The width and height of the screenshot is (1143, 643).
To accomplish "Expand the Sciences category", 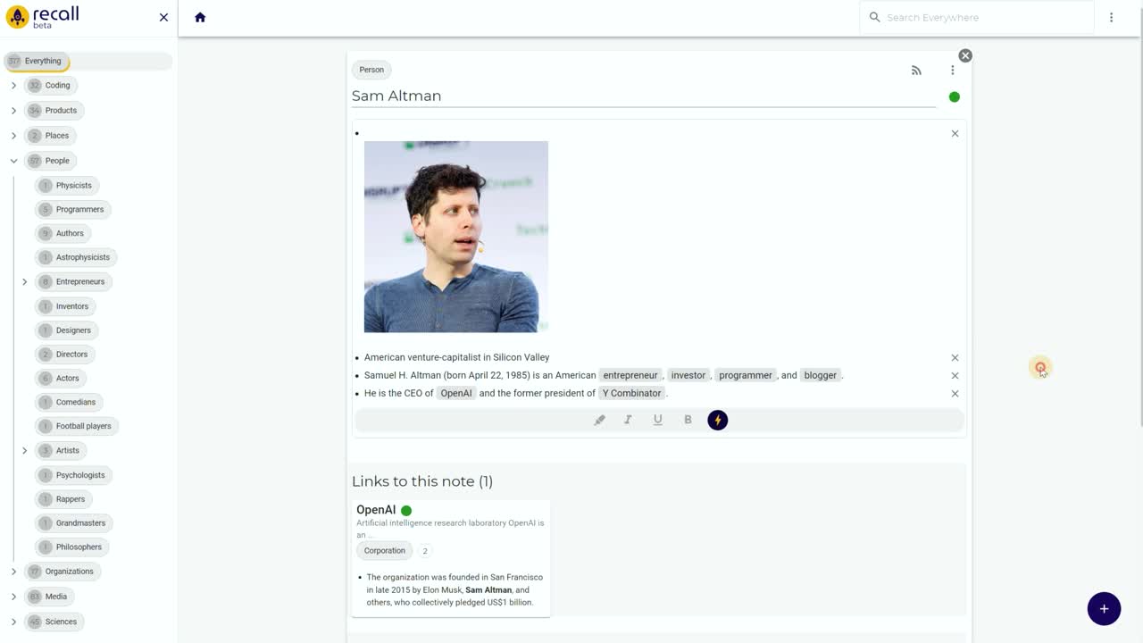I will tap(13, 622).
